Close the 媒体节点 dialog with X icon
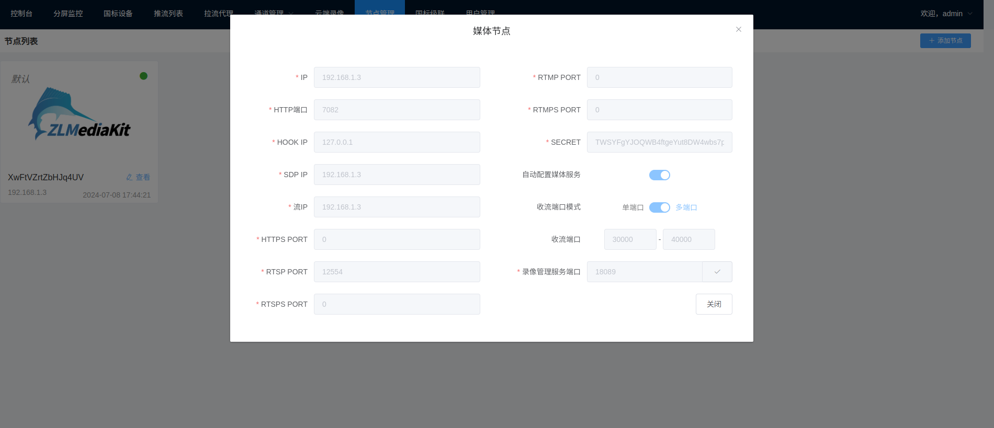The width and height of the screenshot is (994, 428). click(x=738, y=29)
